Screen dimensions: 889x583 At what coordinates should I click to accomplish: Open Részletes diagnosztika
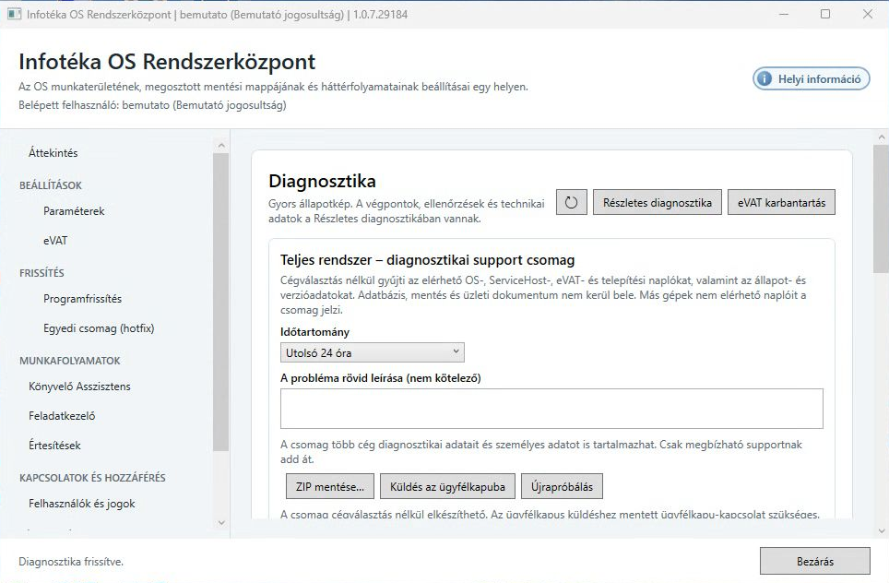(658, 202)
